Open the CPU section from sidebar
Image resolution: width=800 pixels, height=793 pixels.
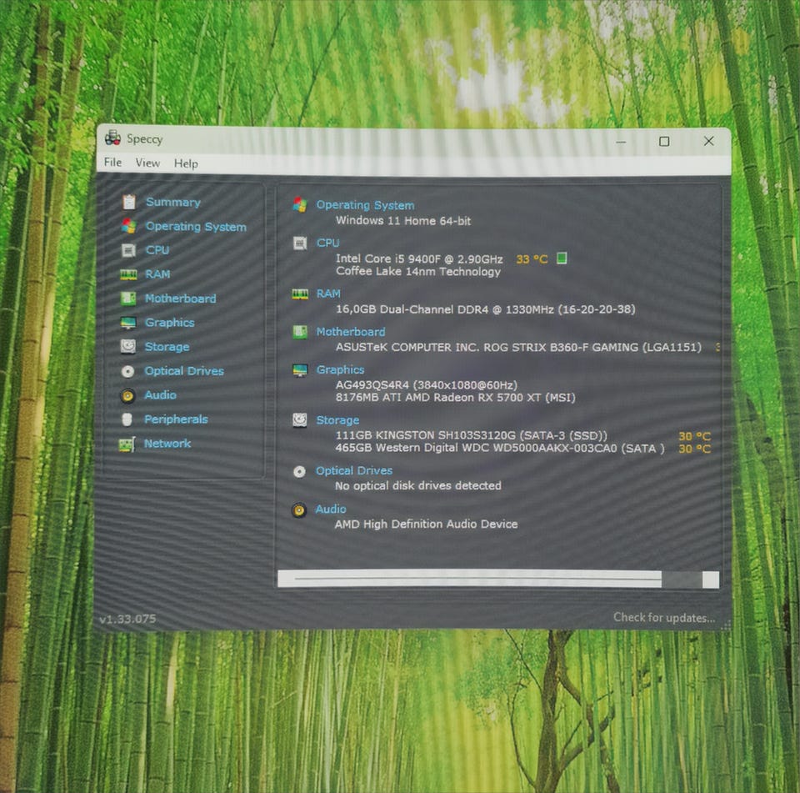(x=157, y=250)
